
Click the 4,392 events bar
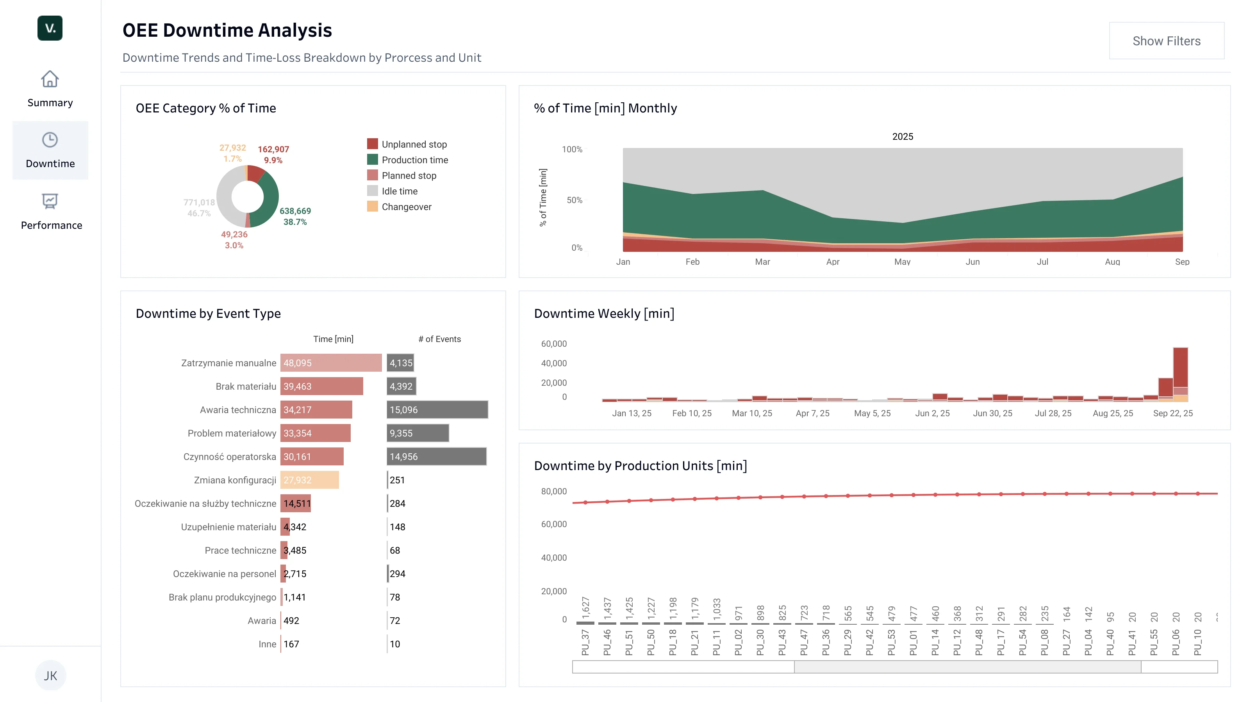(401, 387)
